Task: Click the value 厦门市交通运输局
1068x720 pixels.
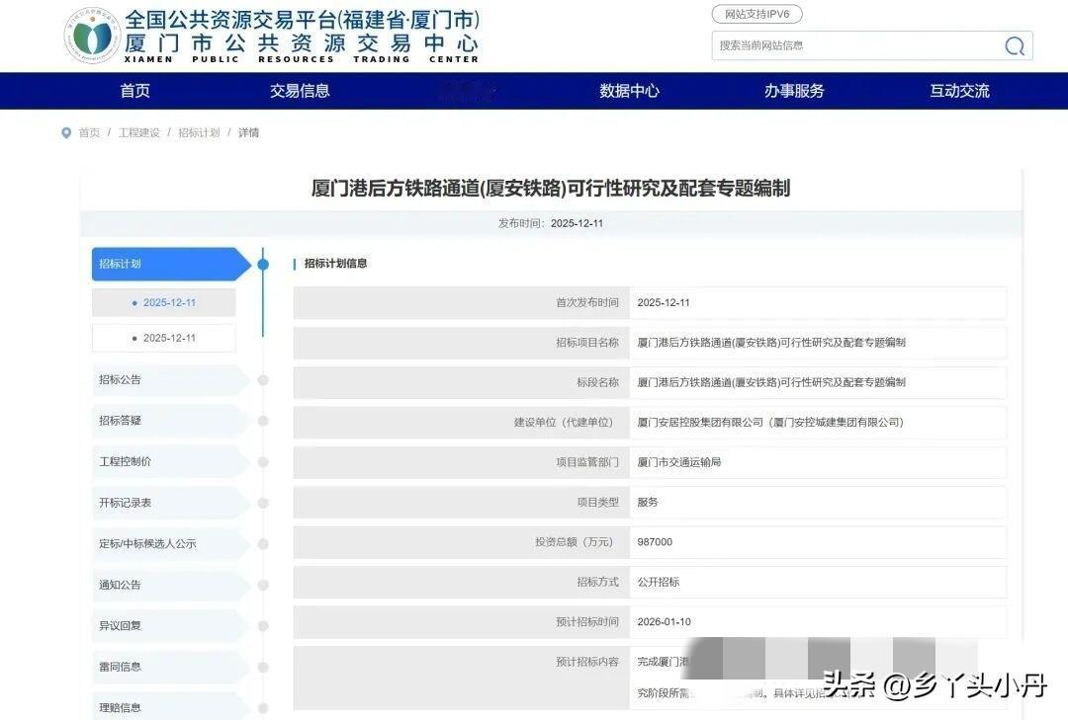Action: (679, 462)
